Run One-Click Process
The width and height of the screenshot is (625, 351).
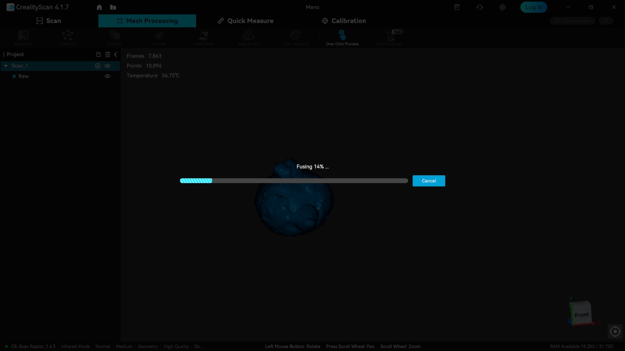point(342,38)
